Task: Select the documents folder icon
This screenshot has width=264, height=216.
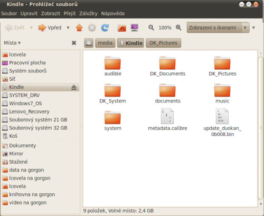Action: pos(167,90)
